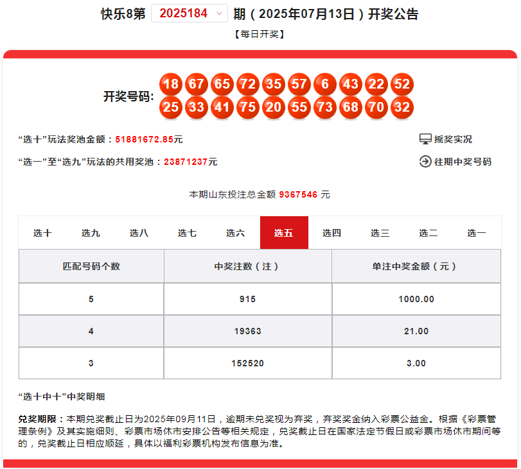The height and width of the screenshot is (469, 521).
Task: Select the 19363 winning count cell
Action: pyautogui.click(x=248, y=331)
